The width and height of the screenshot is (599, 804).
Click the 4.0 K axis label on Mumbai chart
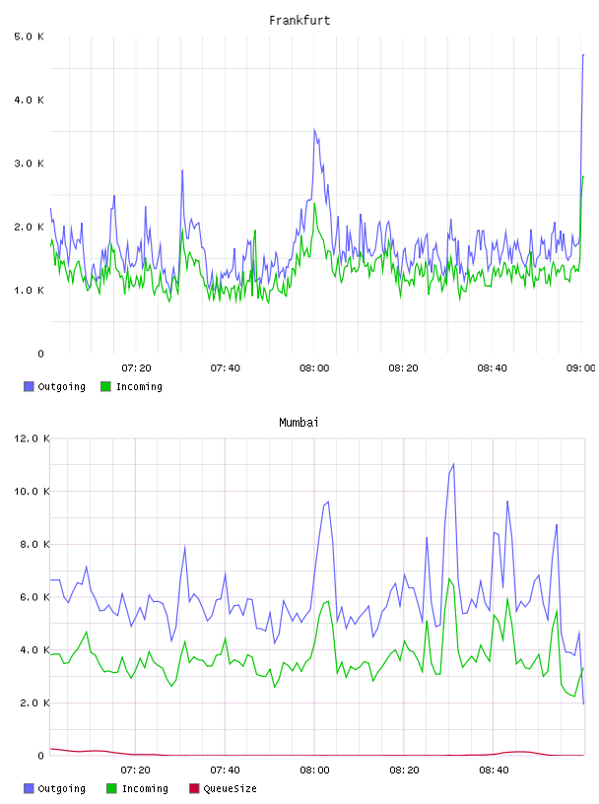point(34,649)
